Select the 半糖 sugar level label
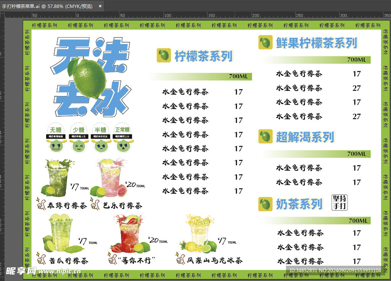 click(100, 129)
